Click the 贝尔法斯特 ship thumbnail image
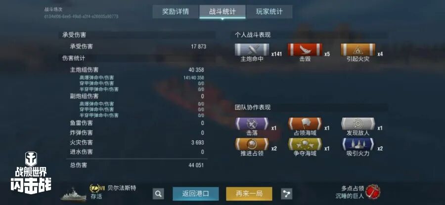 coord(73,195)
